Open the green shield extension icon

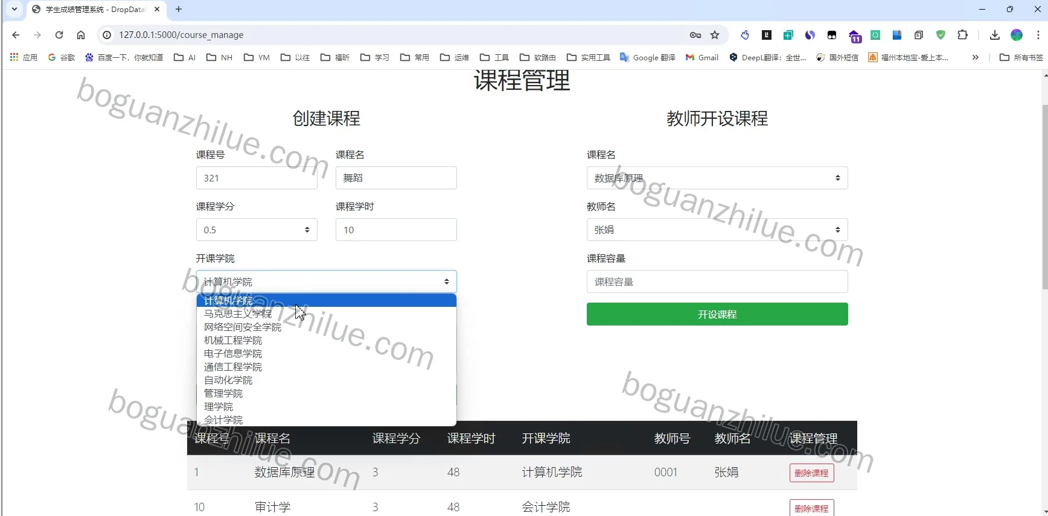[941, 35]
